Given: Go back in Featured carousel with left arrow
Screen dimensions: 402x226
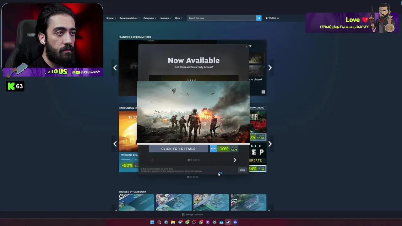Looking at the screenshot, I should [115, 68].
